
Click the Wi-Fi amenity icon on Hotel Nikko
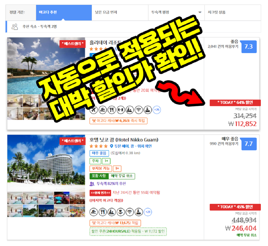130,212
